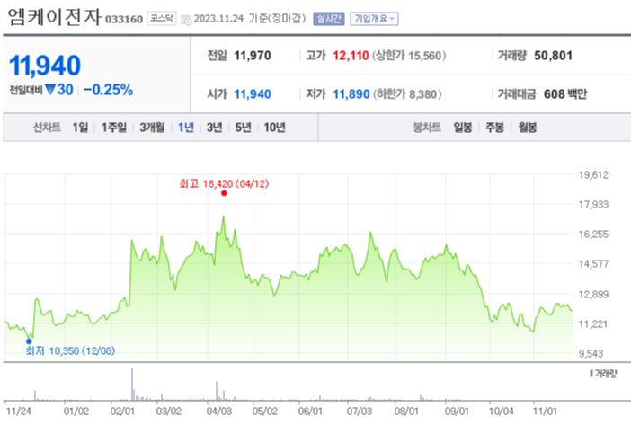The image size is (631, 434).
Task: Open the 기업개요 dropdown
Action: point(374,19)
